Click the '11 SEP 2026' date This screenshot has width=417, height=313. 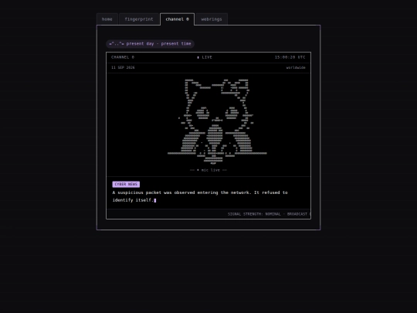coord(123,67)
